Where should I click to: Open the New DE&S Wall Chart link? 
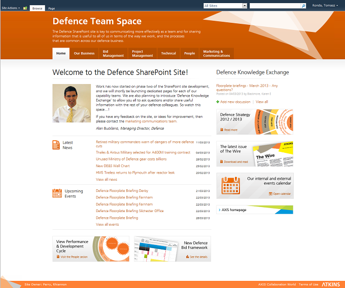coord(113,166)
